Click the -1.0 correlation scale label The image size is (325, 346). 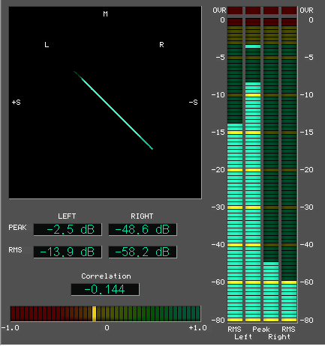[11, 328]
